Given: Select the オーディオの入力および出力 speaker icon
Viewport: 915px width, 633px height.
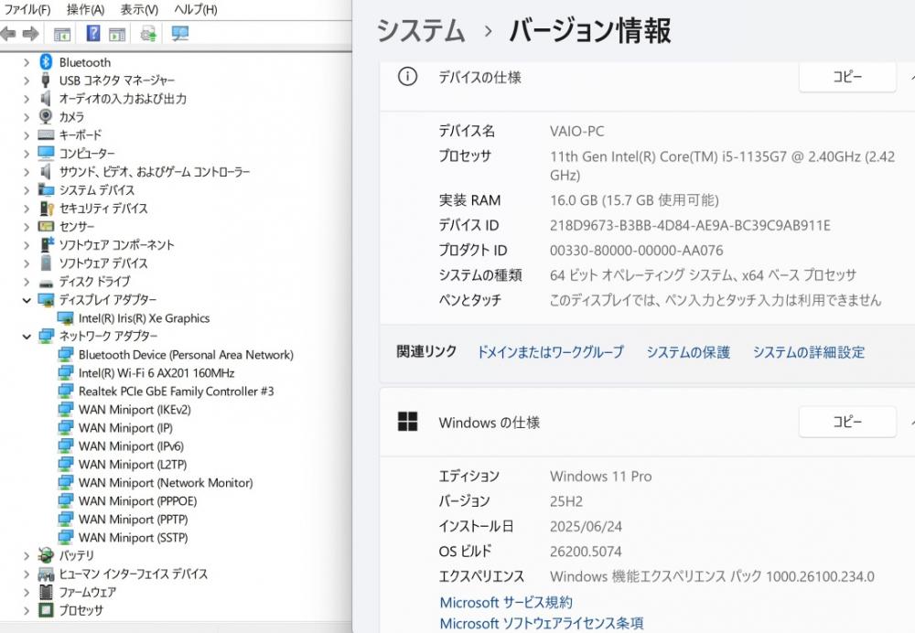Looking at the screenshot, I should tap(46, 98).
